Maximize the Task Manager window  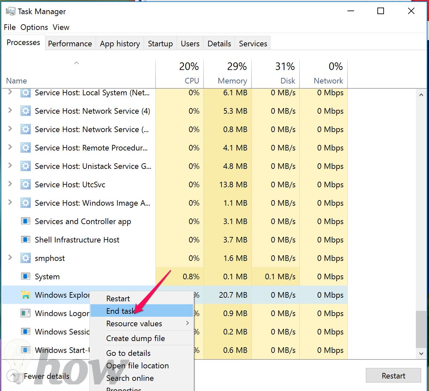381,11
